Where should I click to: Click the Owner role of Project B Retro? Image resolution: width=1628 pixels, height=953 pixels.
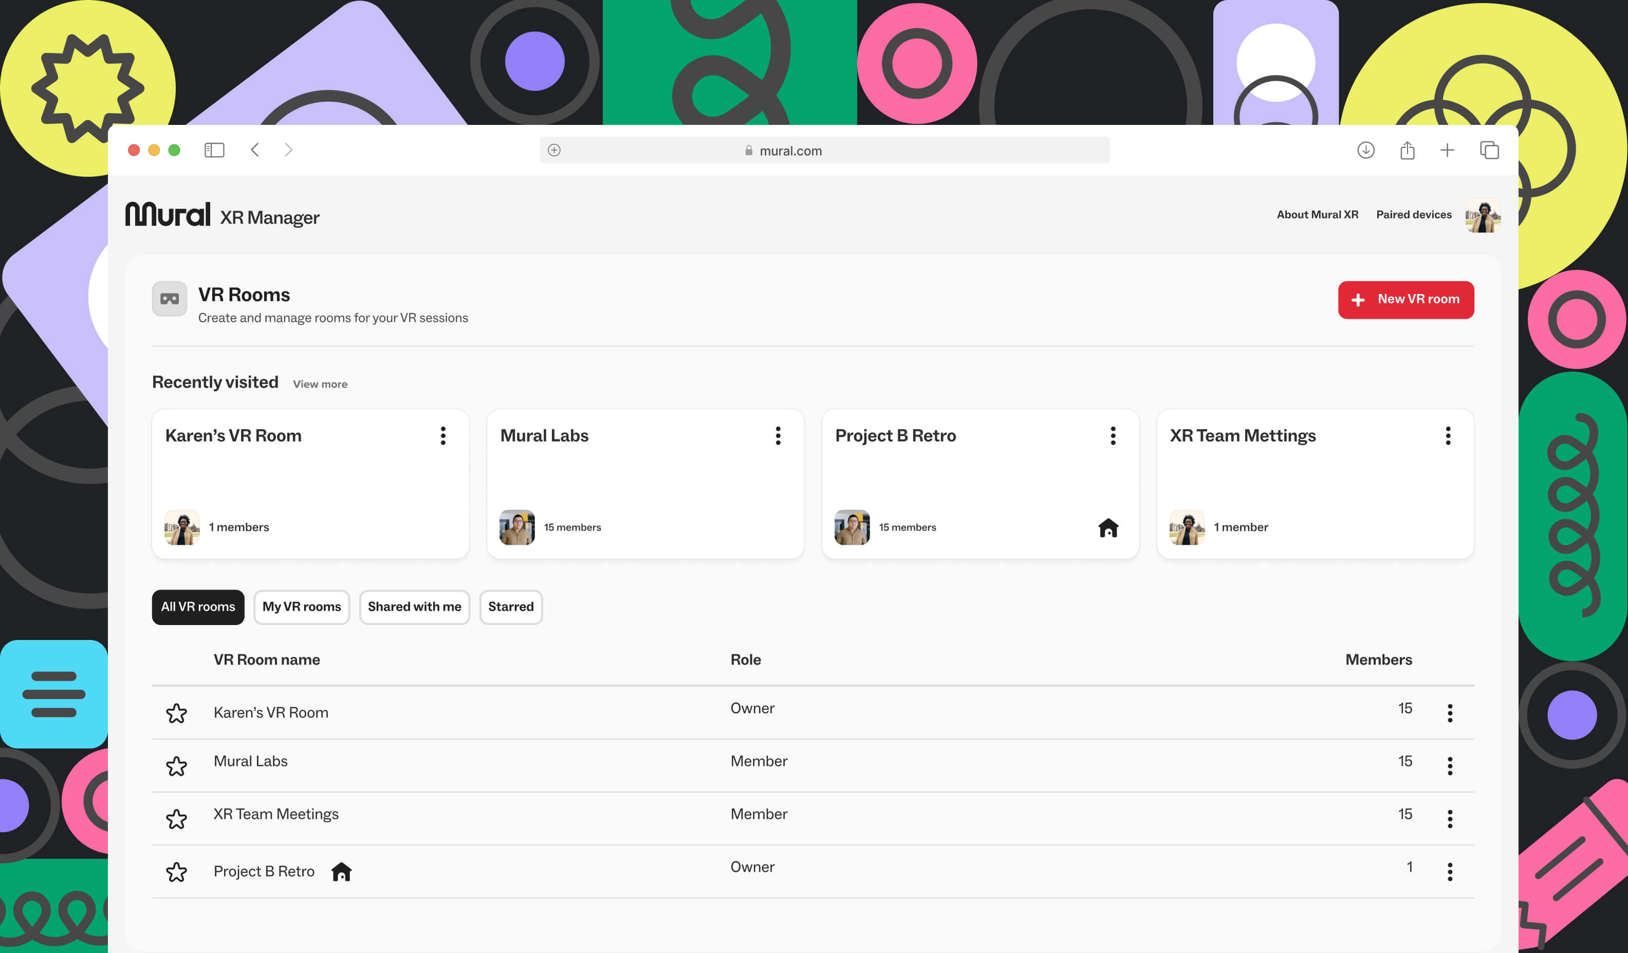pyautogui.click(x=753, y=867)
